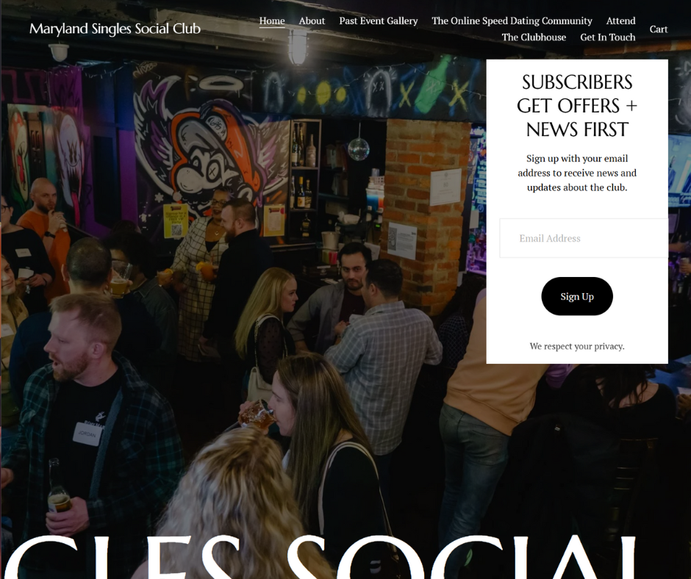Image resolution: width=691 pixels, height=579 pixels.
Task: Click the sign up description paragraph
Action: 577,173
